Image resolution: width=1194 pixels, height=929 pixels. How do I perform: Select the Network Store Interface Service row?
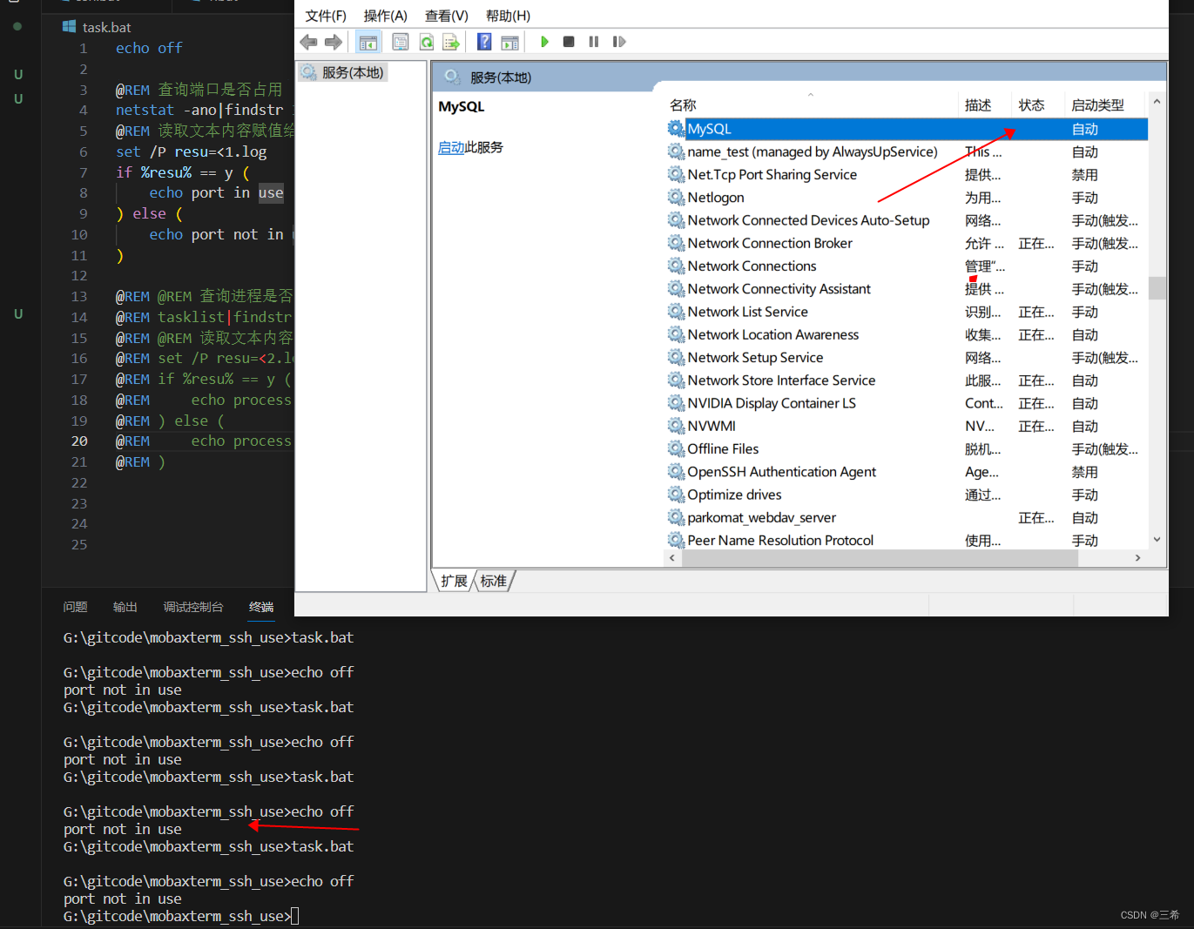[907, 380]
